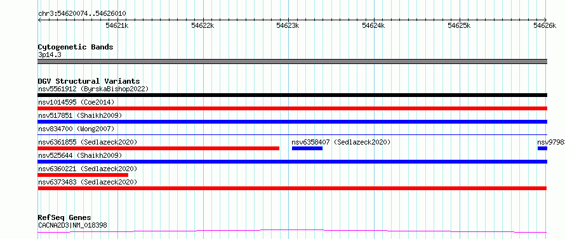Click the 3p14.3 gray cytogenetic band

click(x=292, y=61)
